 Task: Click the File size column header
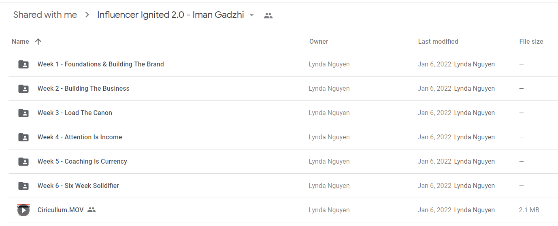(x=531, y=41)
